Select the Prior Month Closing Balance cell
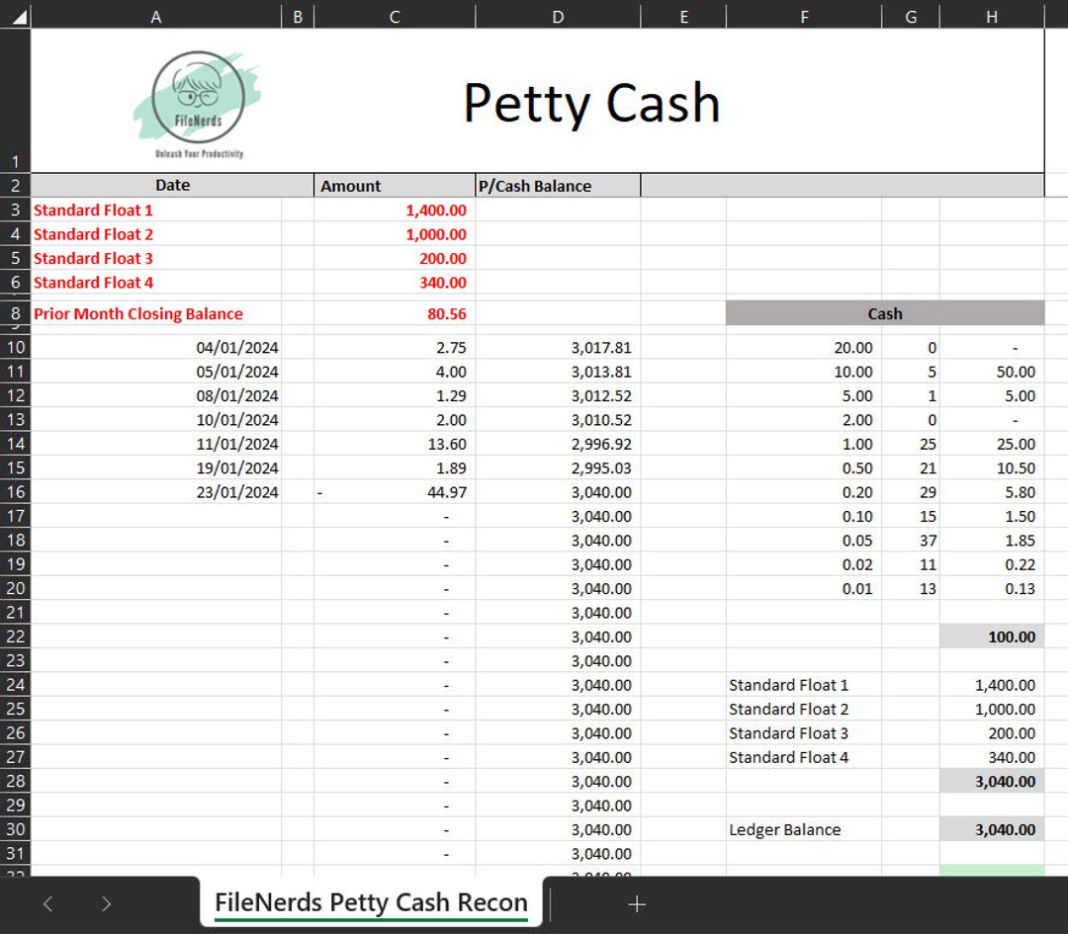The height and width of the screenshot is (934, 1068). point(137,313)
